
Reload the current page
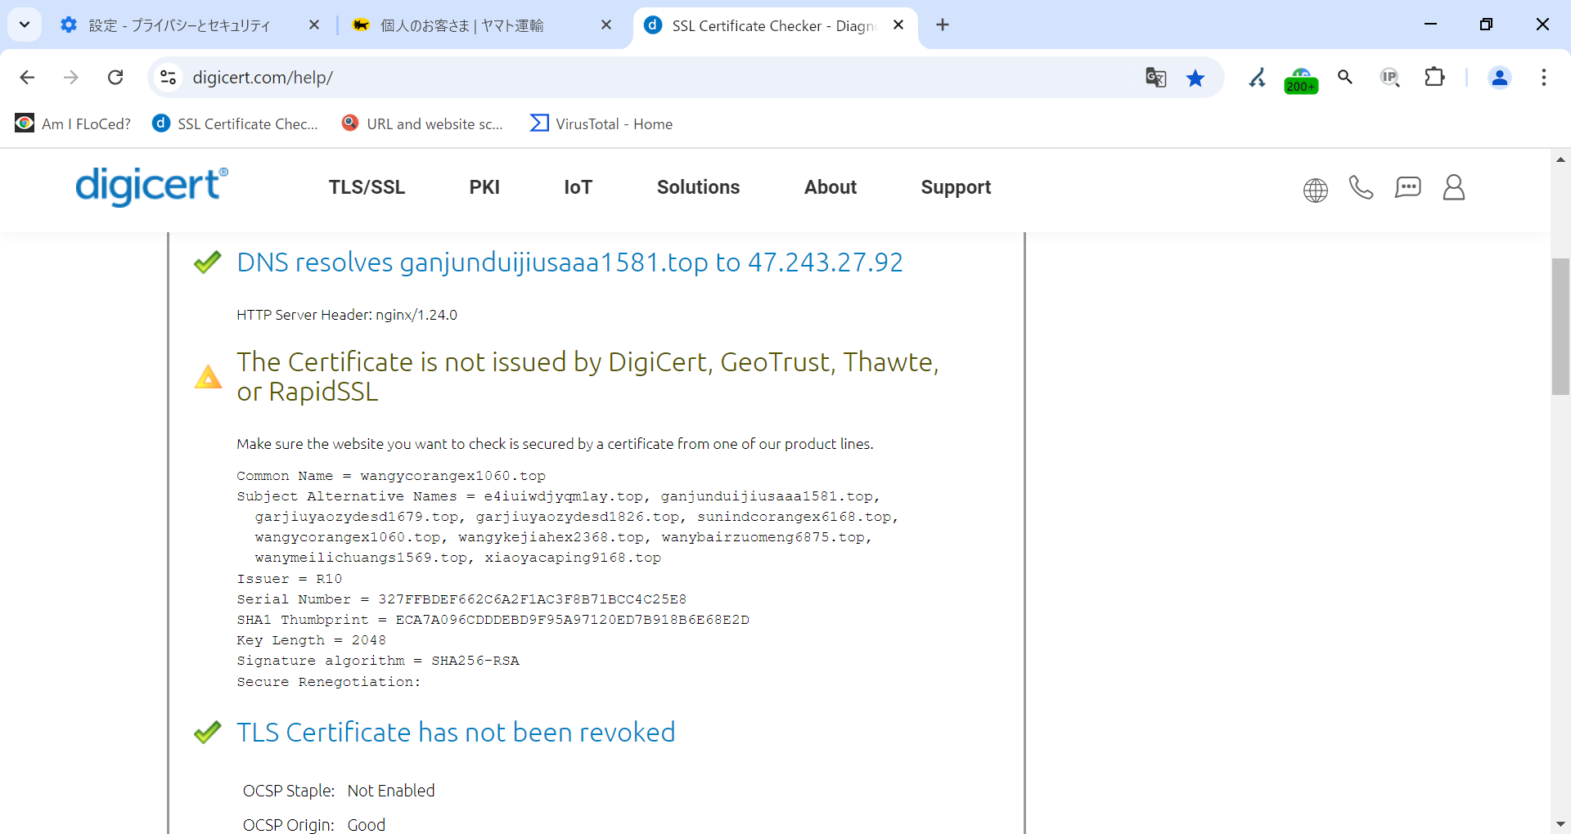pos(115,77)
